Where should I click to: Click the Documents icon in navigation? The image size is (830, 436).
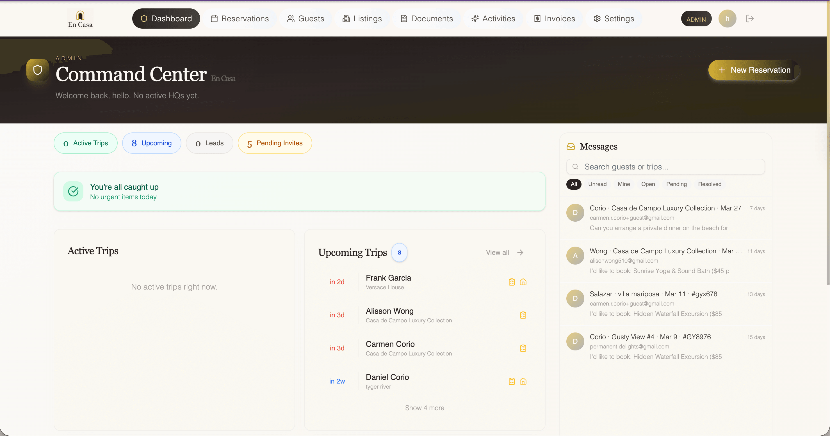click(x=404, y=18)
